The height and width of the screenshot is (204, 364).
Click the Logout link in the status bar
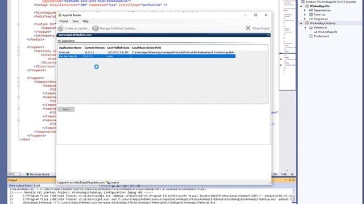coord(114,182)
